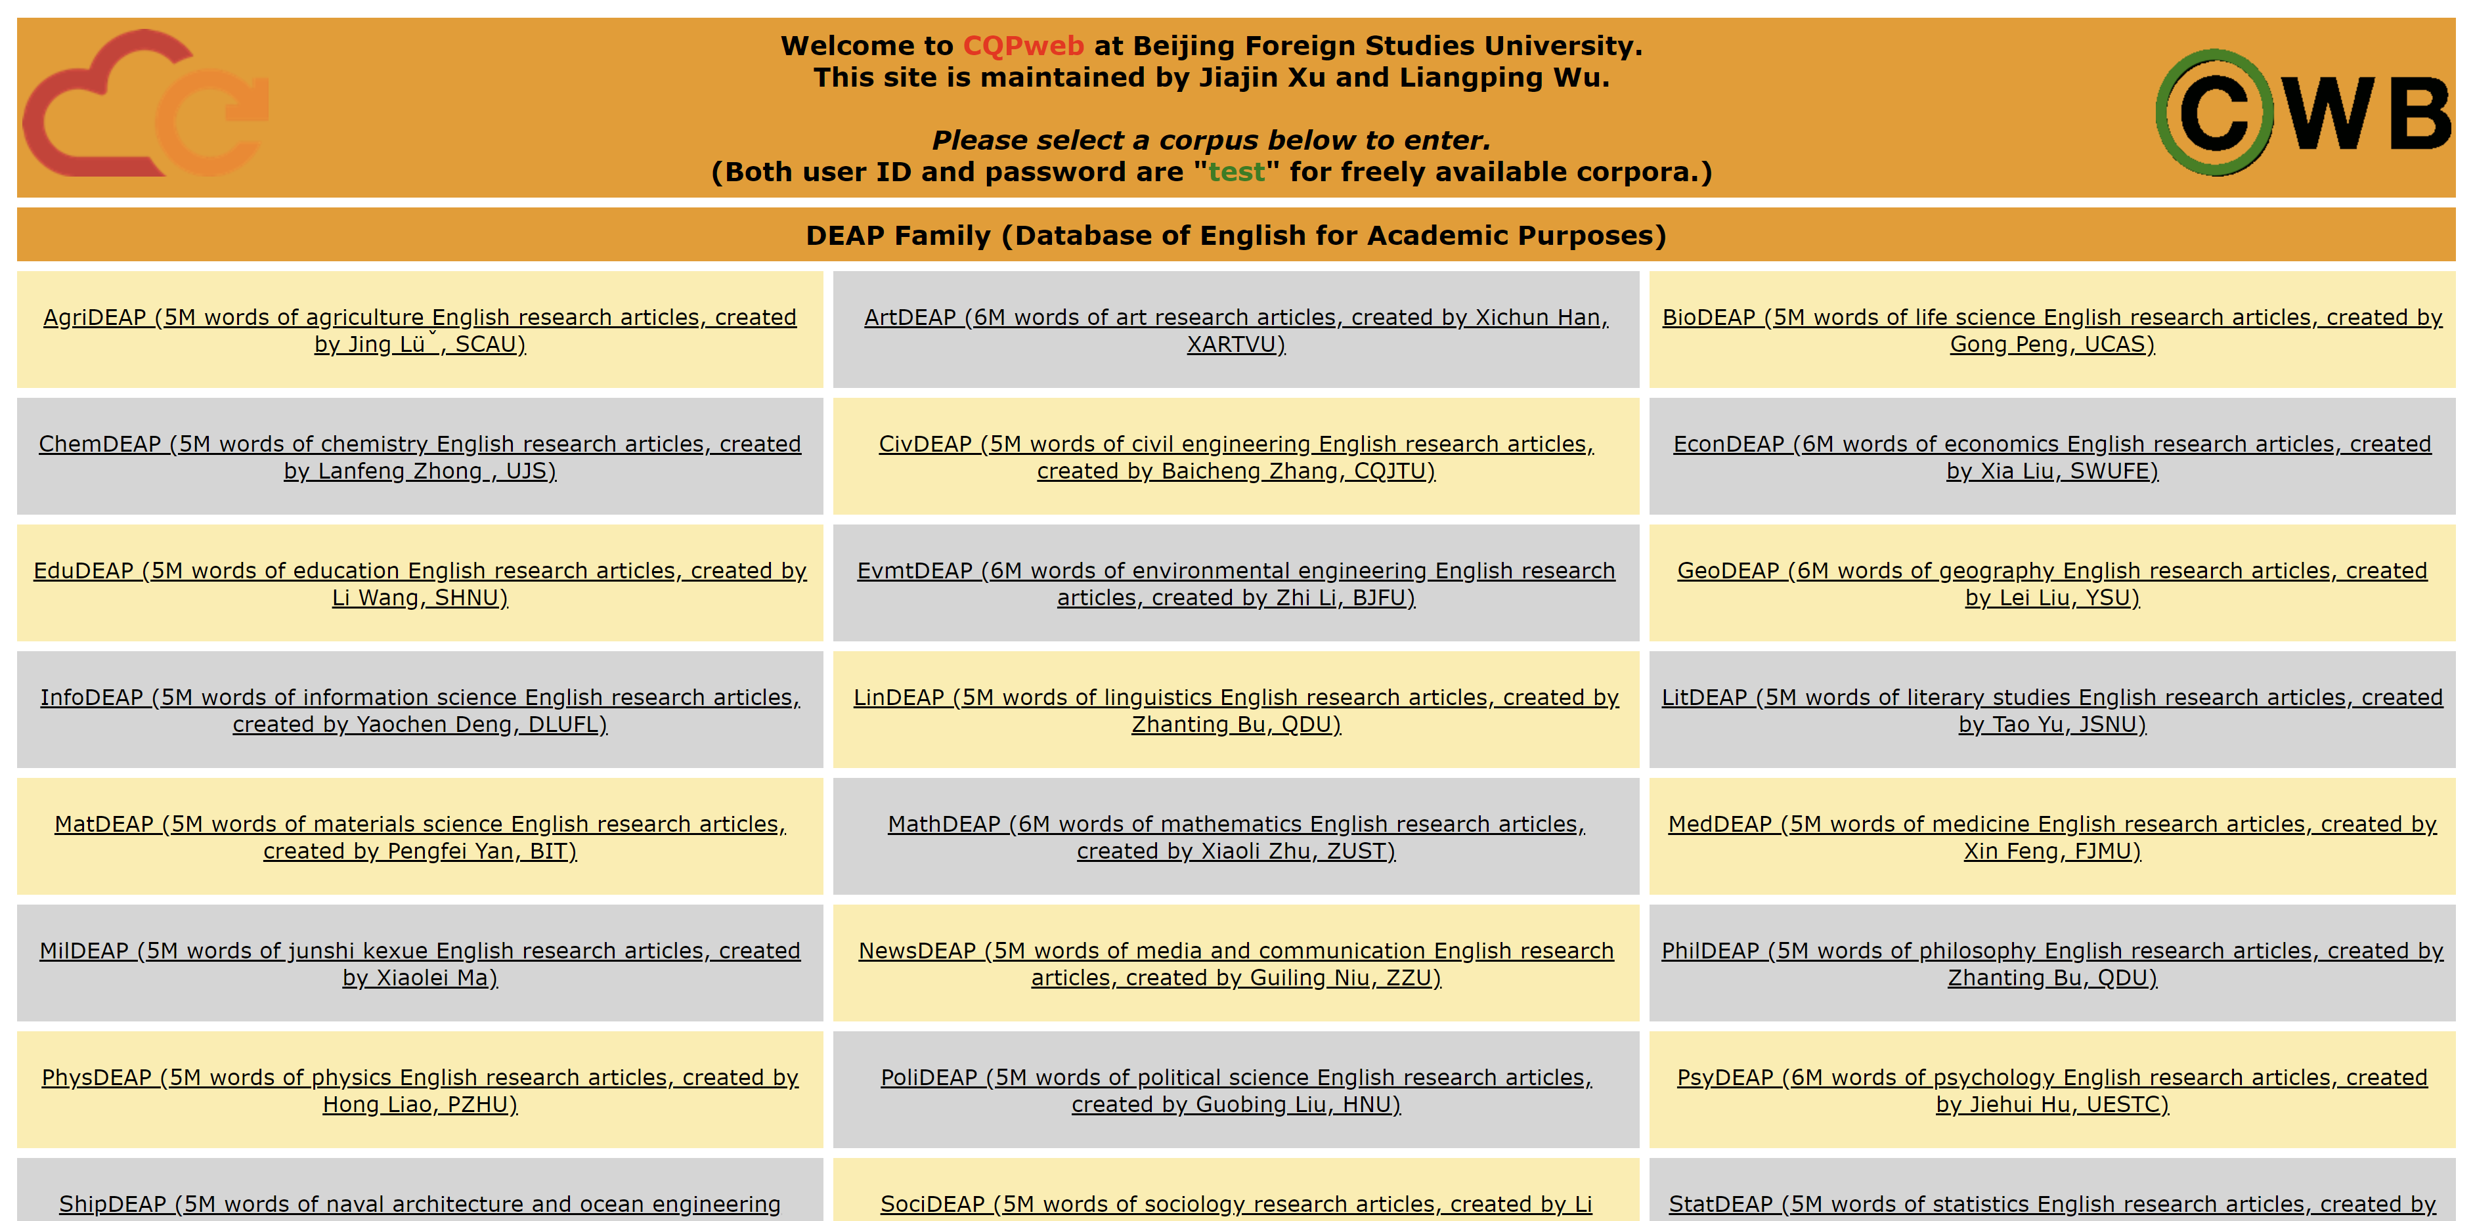This screenshot has width=2473, height=1221.
Task: Open EvmtDEAP environmental engineering corpus
Action: (1236, 571)
